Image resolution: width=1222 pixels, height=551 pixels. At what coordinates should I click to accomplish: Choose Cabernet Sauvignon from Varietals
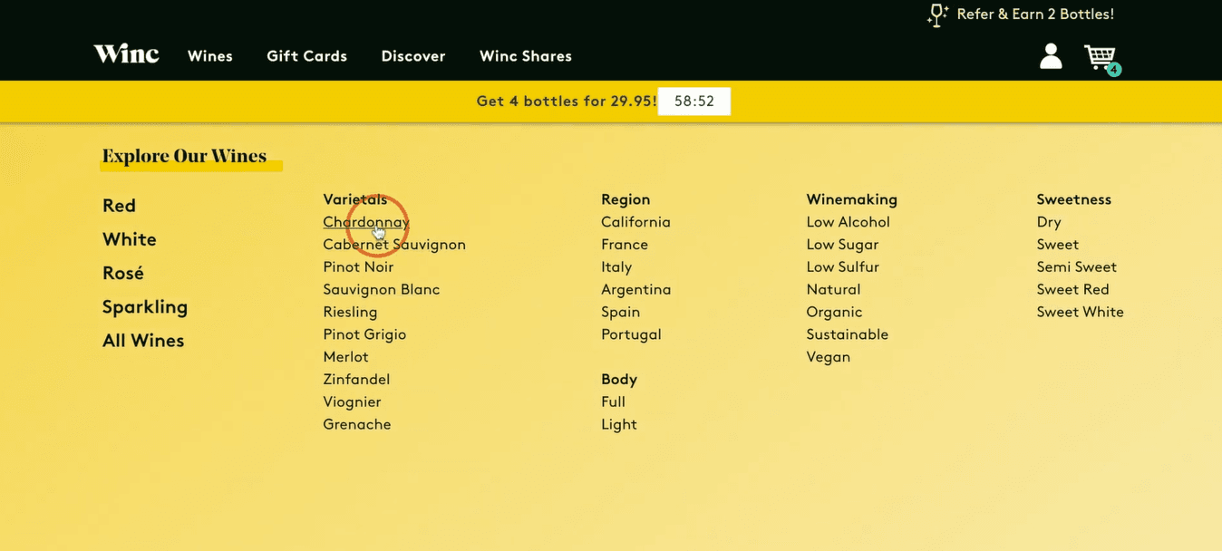pos(394,245)
